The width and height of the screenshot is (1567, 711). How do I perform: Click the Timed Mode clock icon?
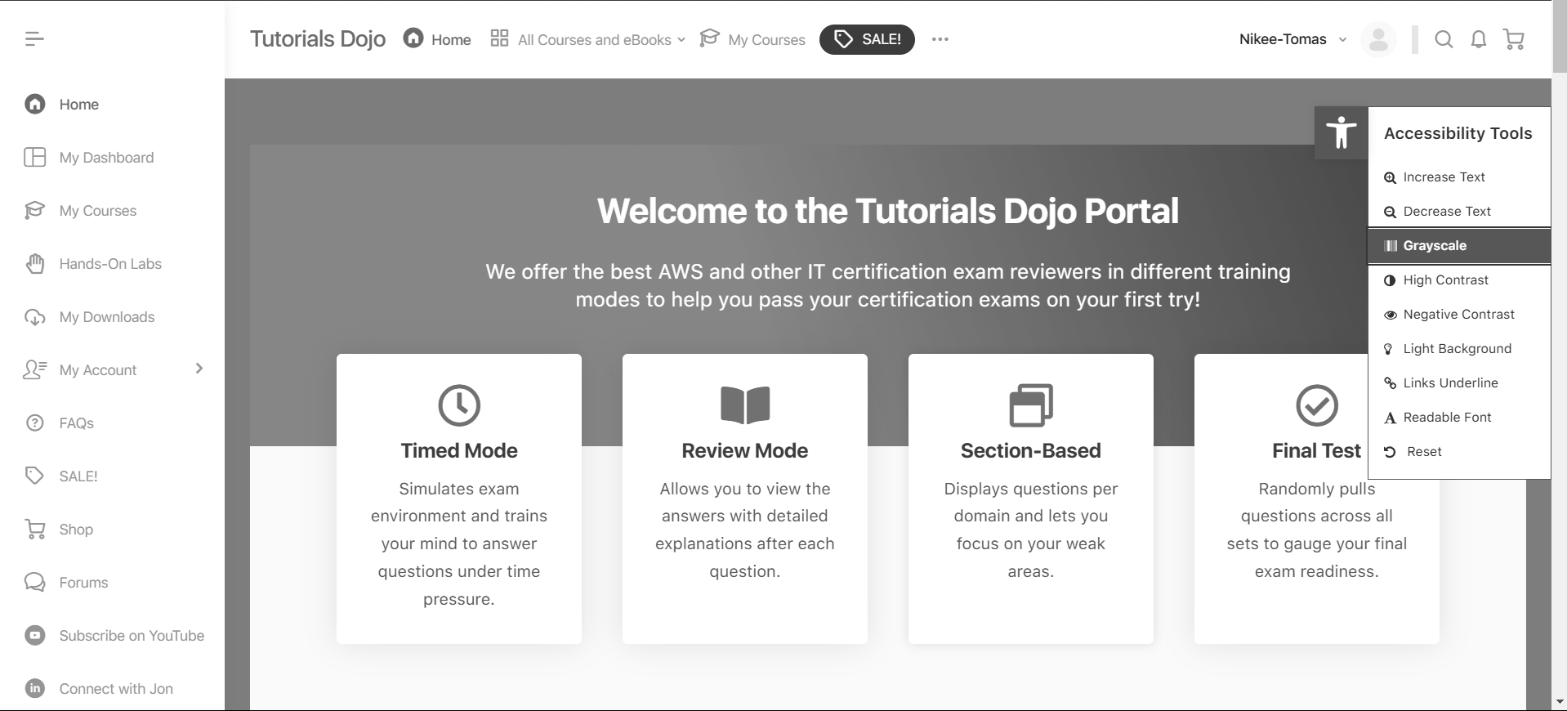459,405
